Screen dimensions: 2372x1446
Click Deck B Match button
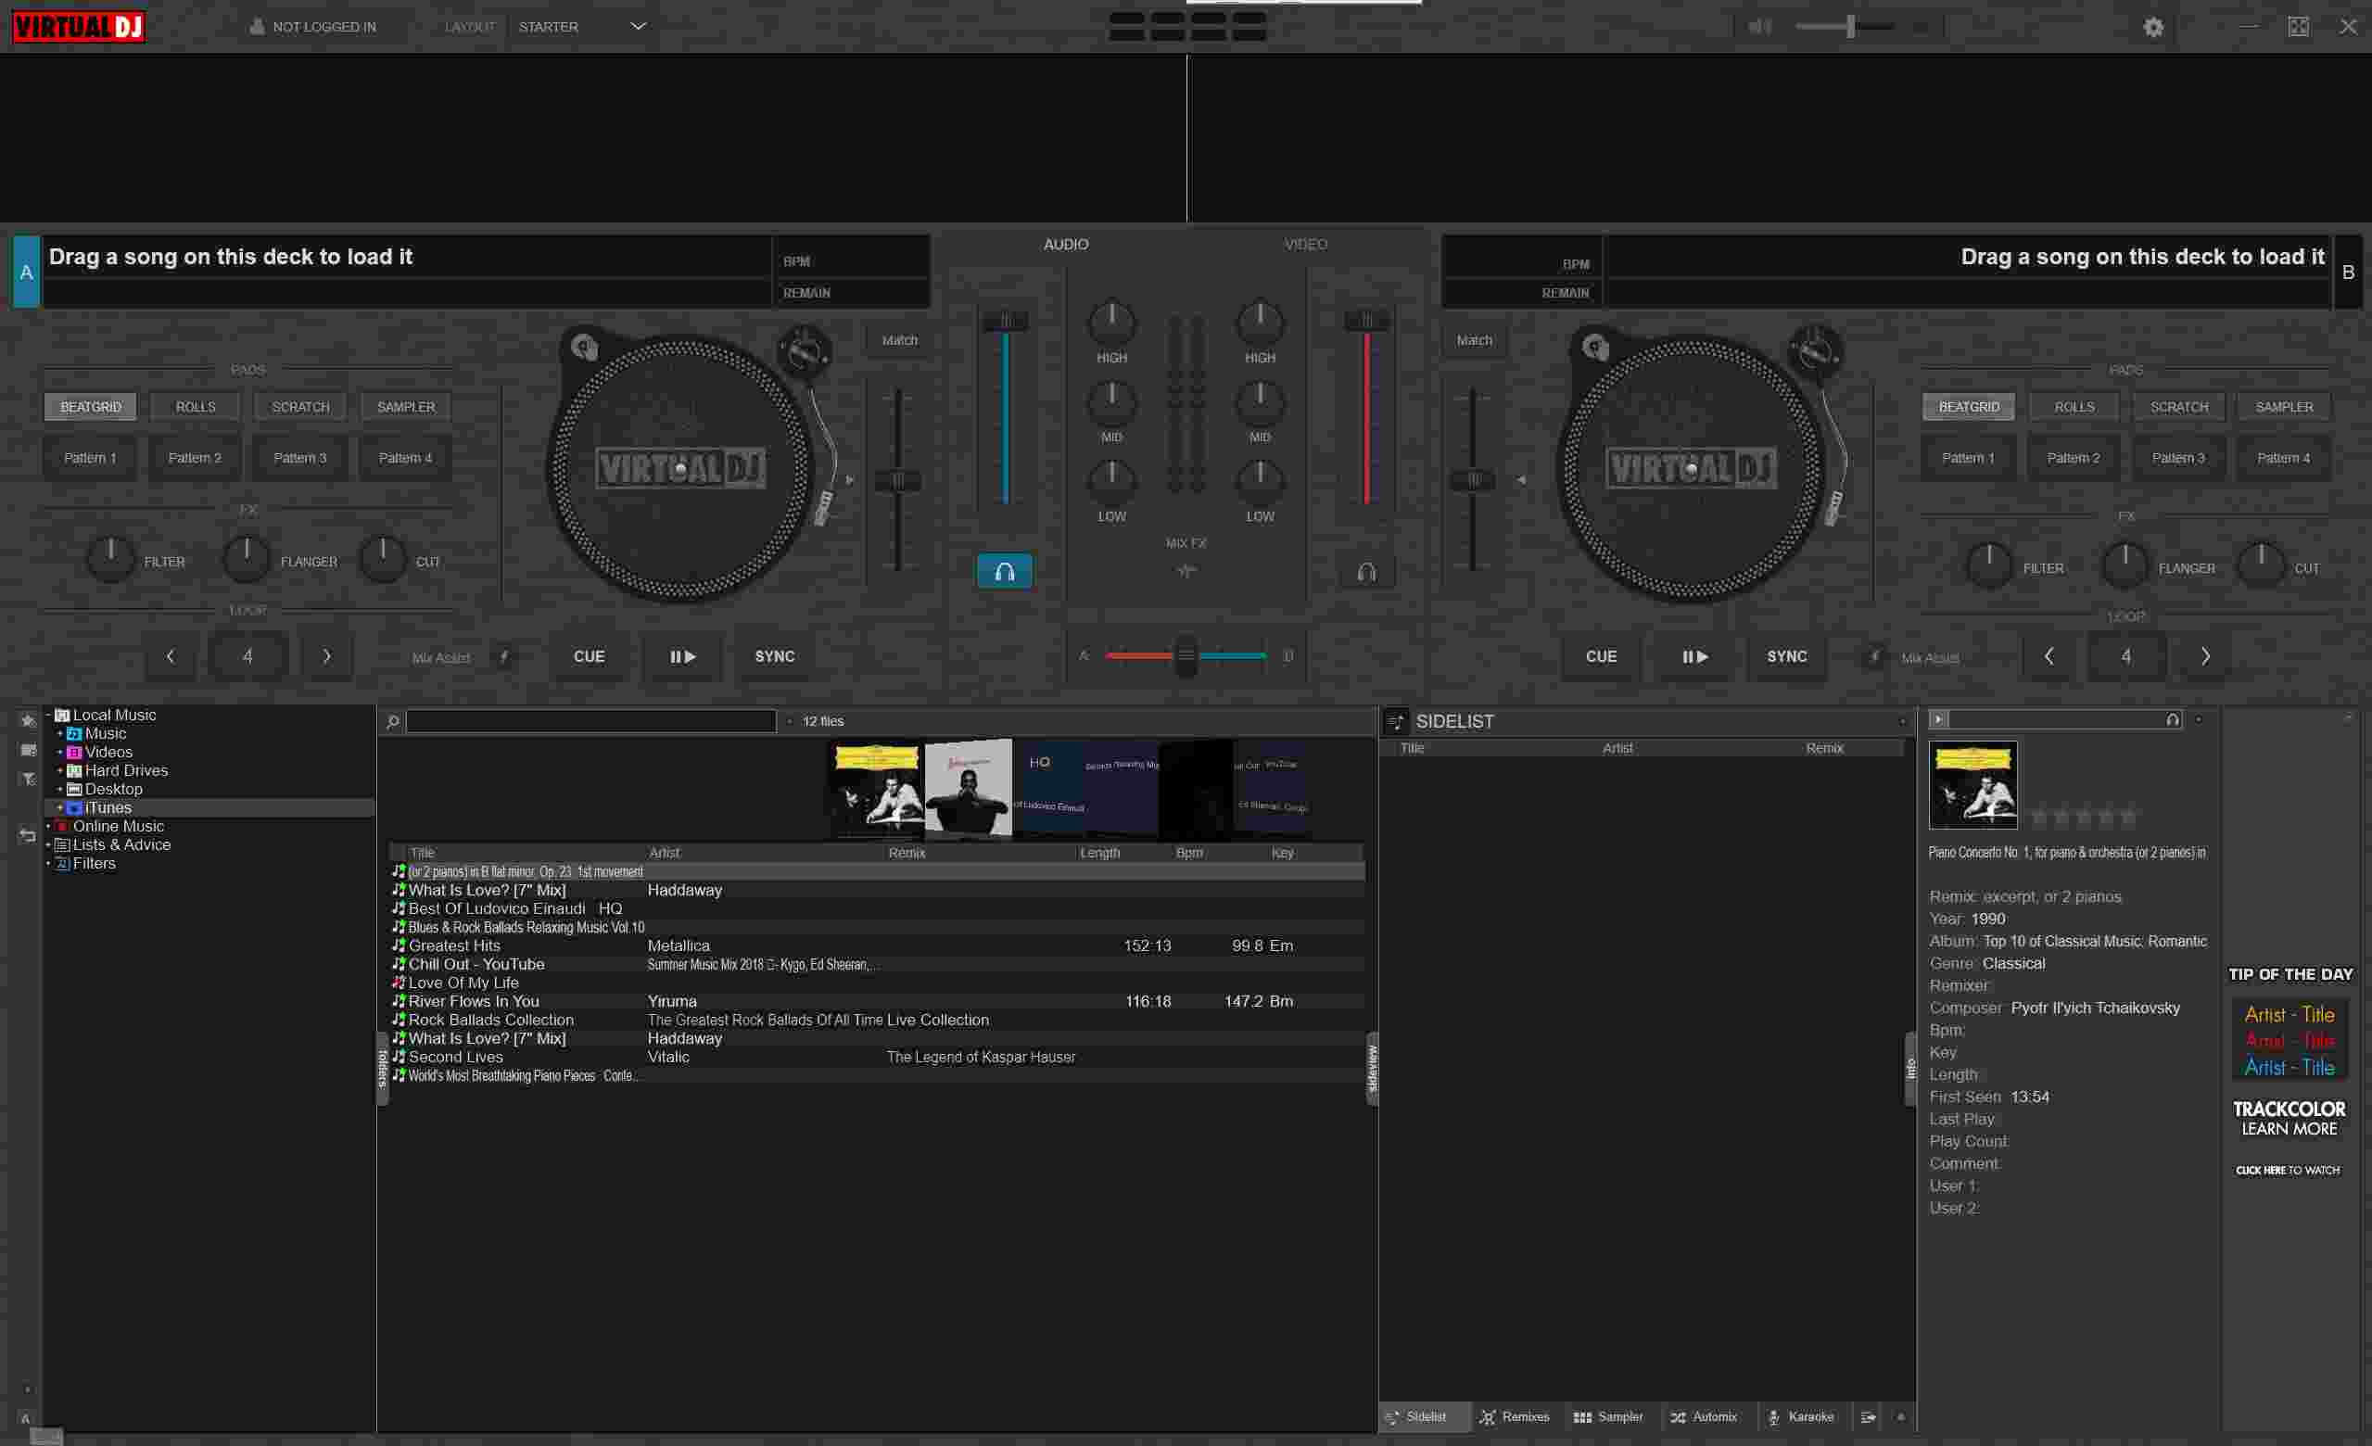coord(1474,340)
